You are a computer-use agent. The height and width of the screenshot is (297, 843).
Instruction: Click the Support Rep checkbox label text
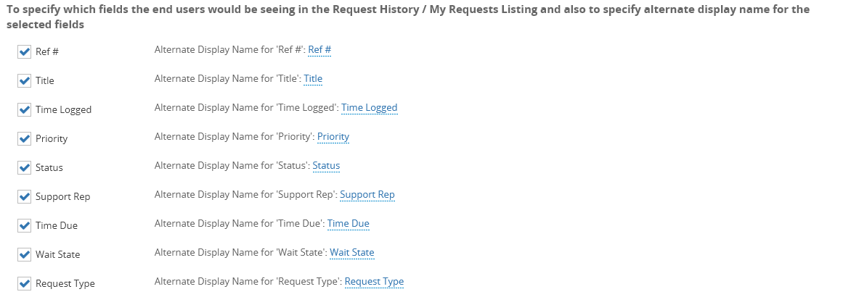coord(62,197)
